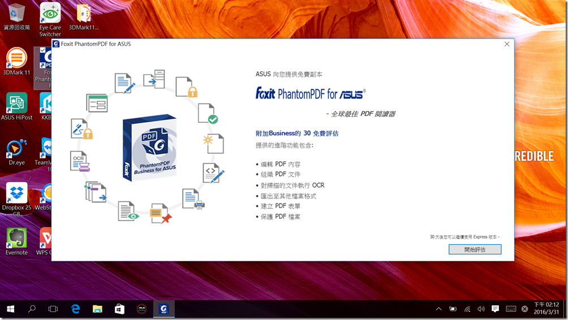Close the Foxit PhantomPDF for ASUS dialog
The height and width of the screenshot is (320, 568).
(507, 44)
